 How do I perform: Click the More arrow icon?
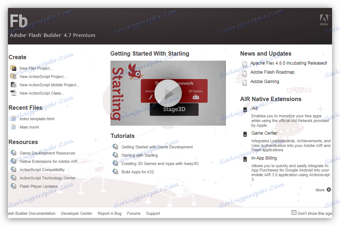(329, 190)
